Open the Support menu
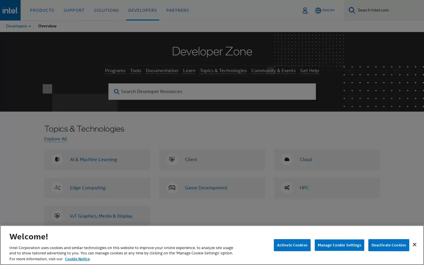 click(x=74, y=10)
